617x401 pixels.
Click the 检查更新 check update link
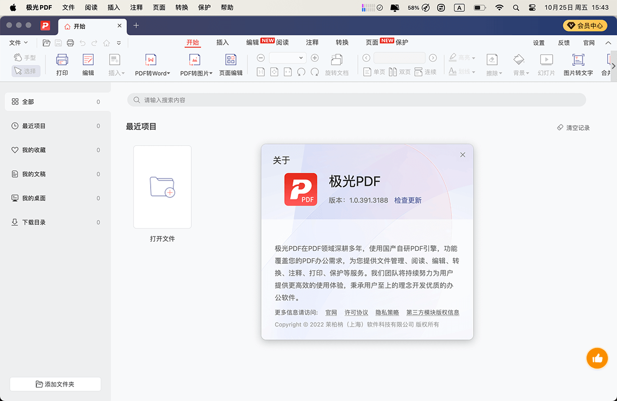tap(408, 200)
